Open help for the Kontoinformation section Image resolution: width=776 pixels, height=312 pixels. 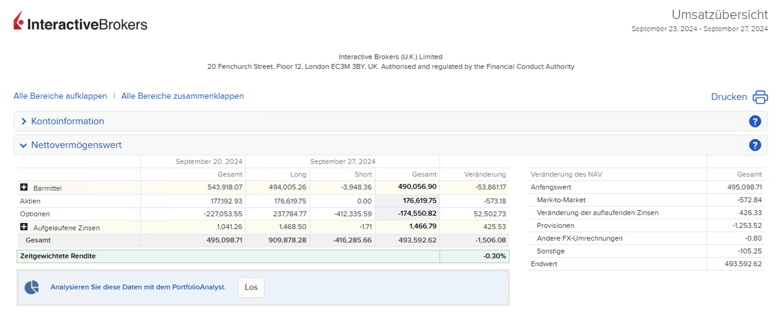(755, 122)
